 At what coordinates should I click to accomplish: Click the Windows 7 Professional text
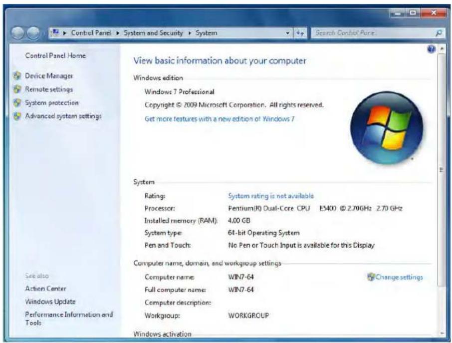click(180, 92)
